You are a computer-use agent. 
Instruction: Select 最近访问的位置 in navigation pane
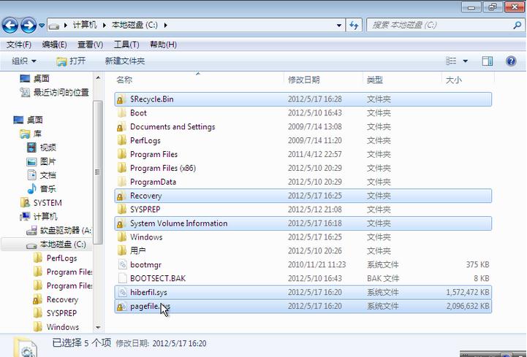[55, 93]
